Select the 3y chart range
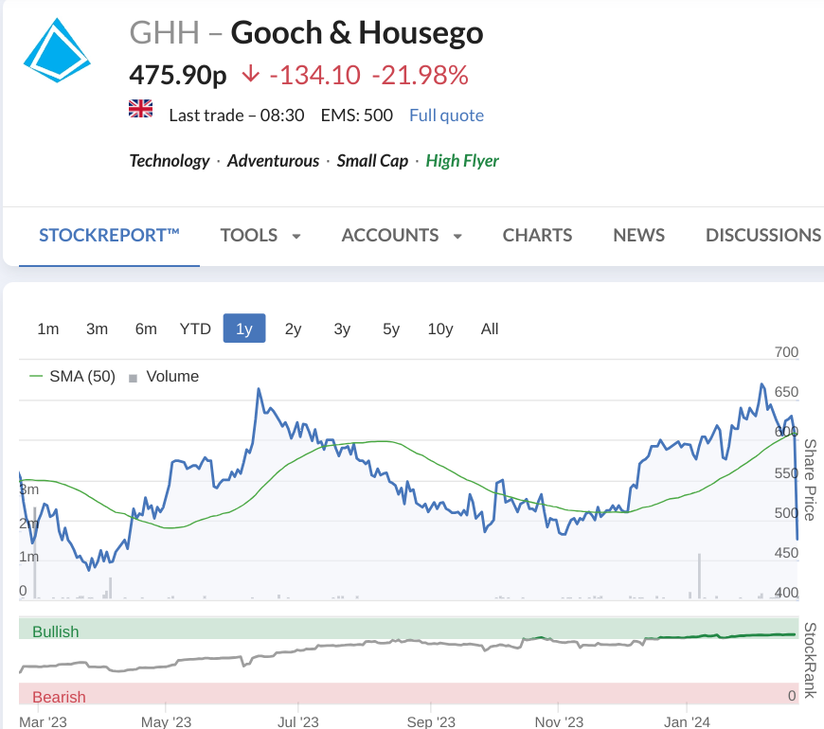The height and width of the screenshot is (729, 824). [x=342, y=329]
